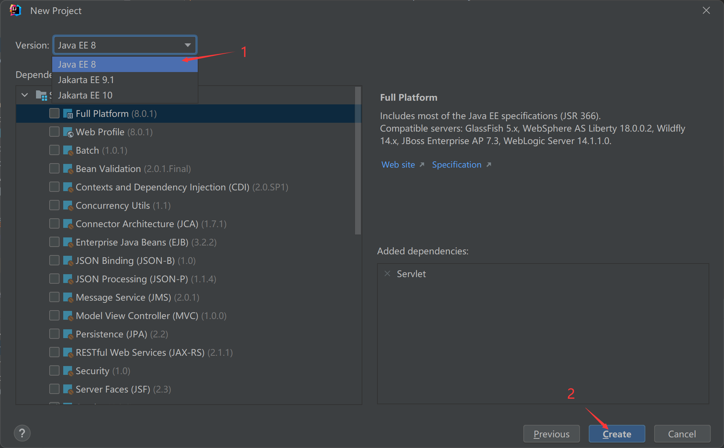Click the Enterprise Java Beans icon
724x448 pixels.
point(68,242)
